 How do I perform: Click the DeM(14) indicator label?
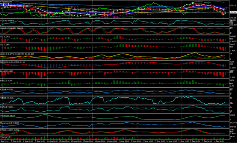[x=6, y=107]
